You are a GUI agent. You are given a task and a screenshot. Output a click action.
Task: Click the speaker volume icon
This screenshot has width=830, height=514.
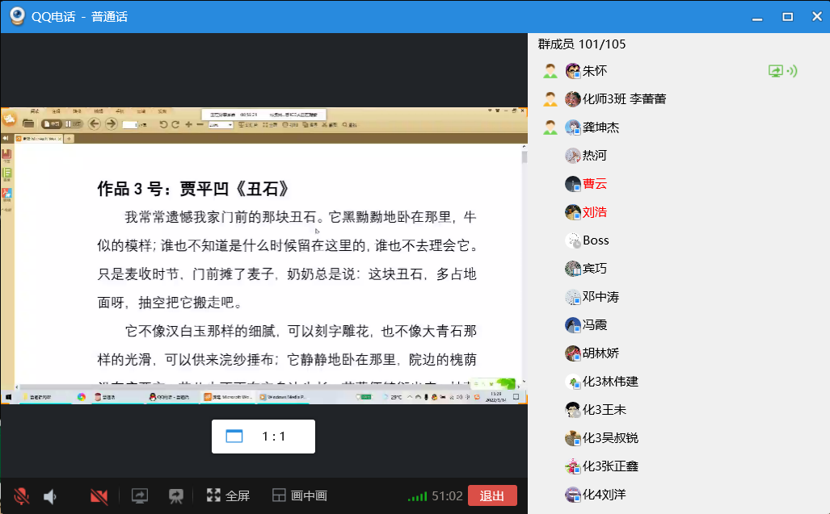pyautogui.click(x=51, y=496)
